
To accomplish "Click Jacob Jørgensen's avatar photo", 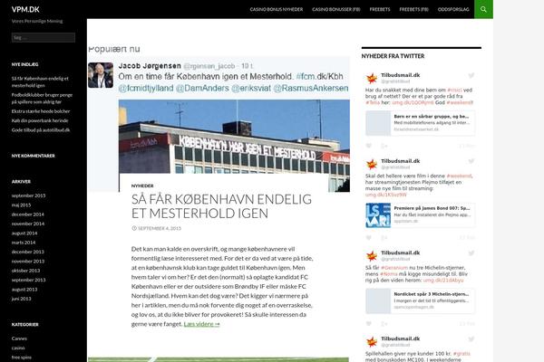I will click(101, 75).
